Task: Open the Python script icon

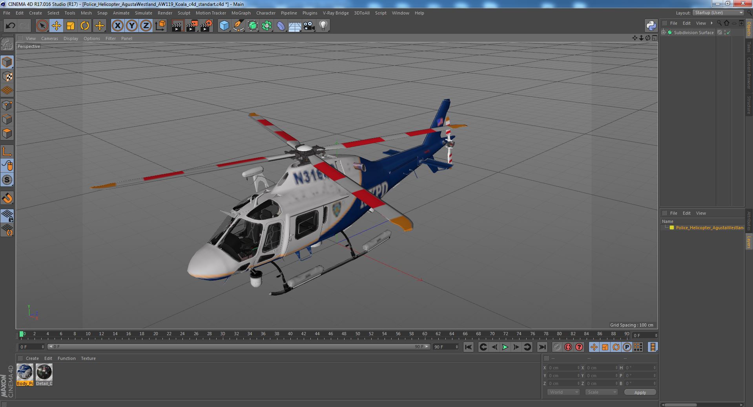Action: click(x=651, y=26)
